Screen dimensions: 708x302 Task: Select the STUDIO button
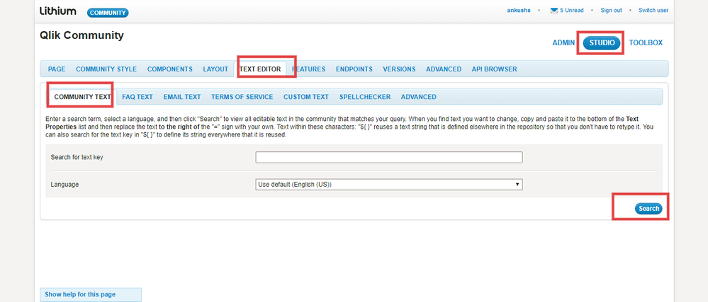coord(602,43)
